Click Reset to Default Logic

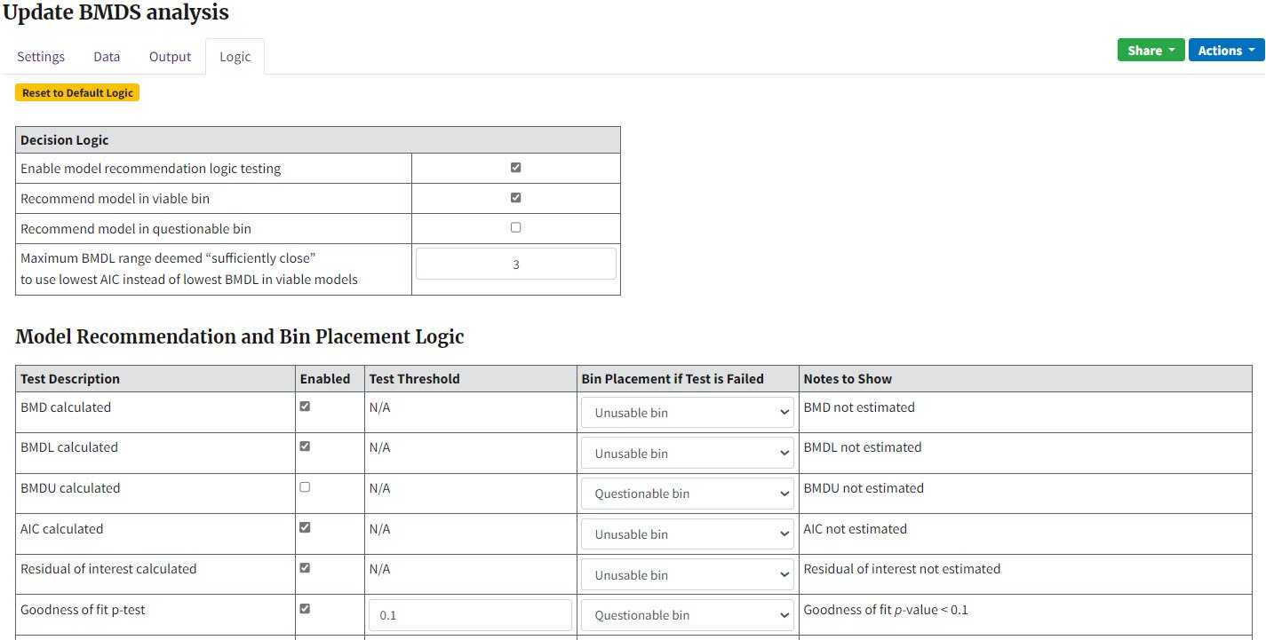(x=77, y=91)
